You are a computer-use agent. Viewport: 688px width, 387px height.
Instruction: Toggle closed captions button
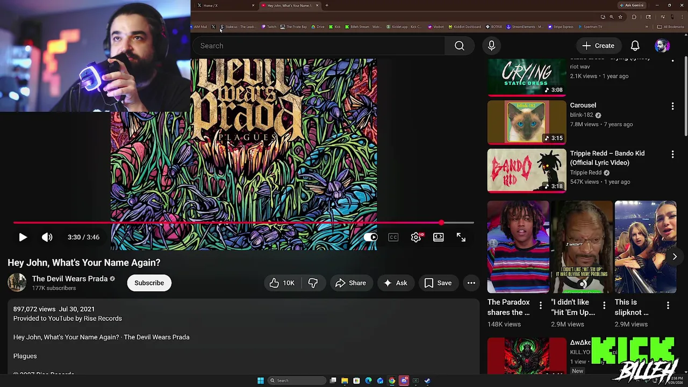pos(393,237)
